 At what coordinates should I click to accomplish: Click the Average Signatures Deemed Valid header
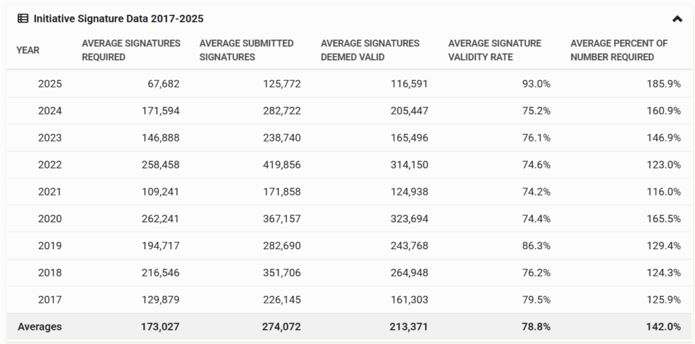click(x=370, y=50)
